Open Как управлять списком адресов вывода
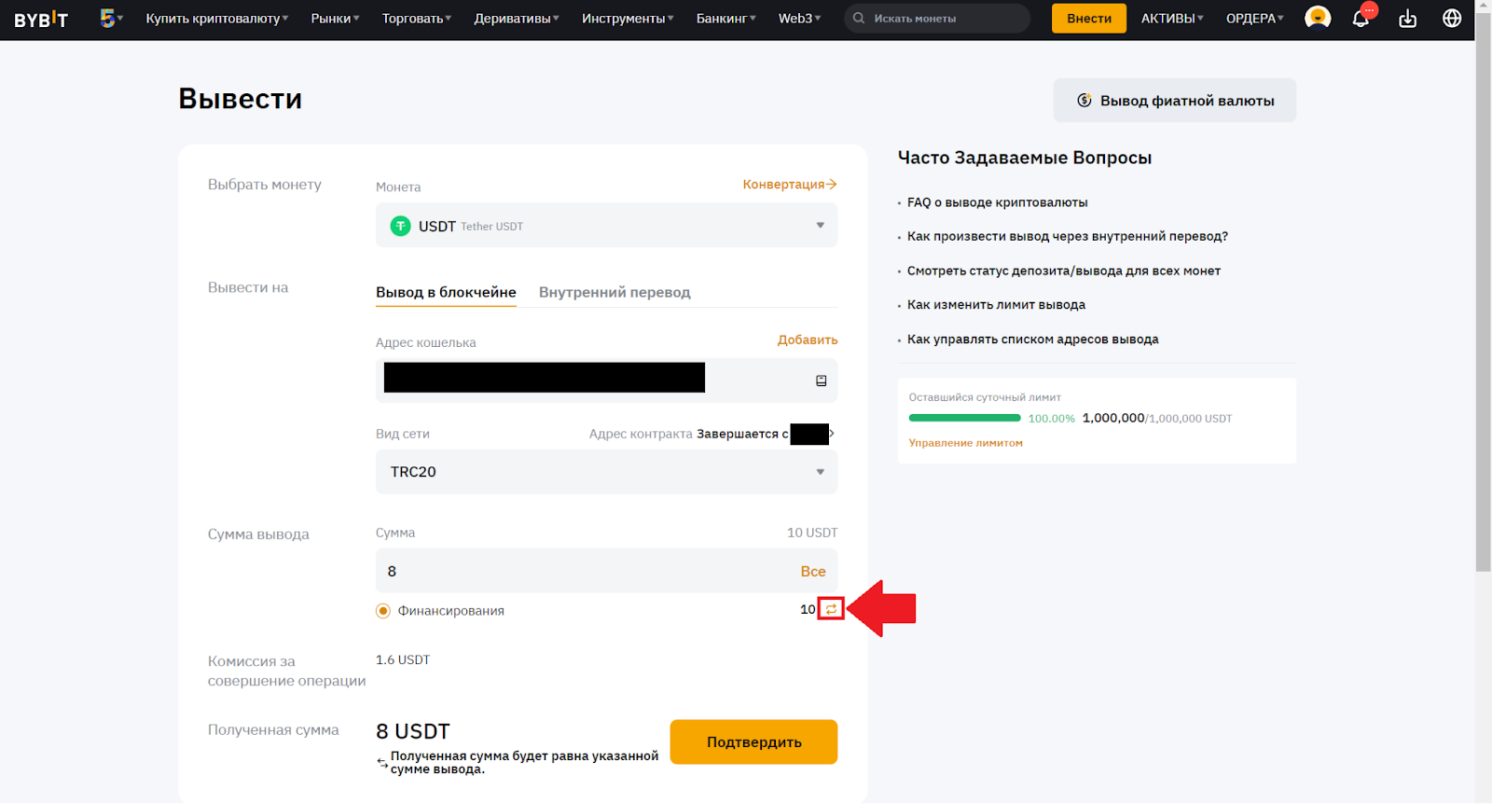1492x804 pixels. [x=1033, y=340]
